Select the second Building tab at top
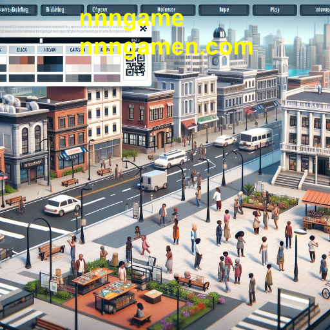 [62, 10]
